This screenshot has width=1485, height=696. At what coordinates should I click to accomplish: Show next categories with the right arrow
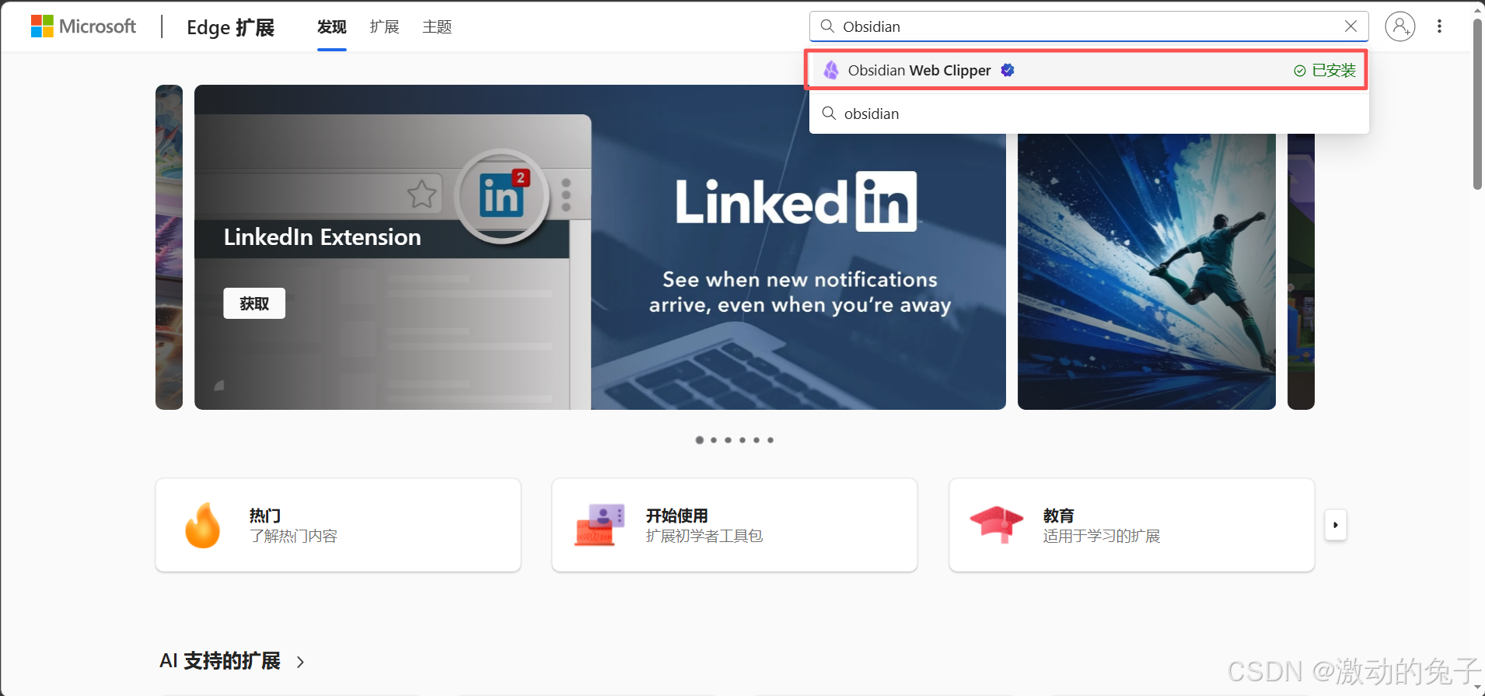point(1336,525)
